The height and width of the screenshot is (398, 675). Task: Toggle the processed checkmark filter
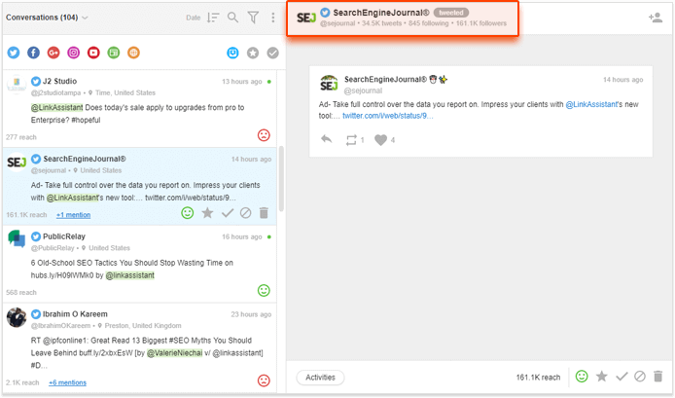[273, 53]
